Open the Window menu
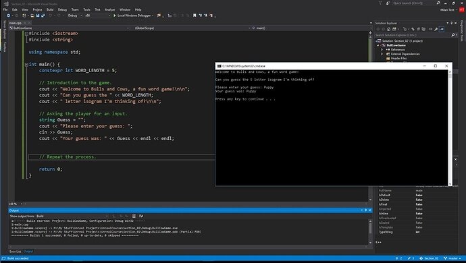This screenshot has height=263, width=466. tap(125, 9)
